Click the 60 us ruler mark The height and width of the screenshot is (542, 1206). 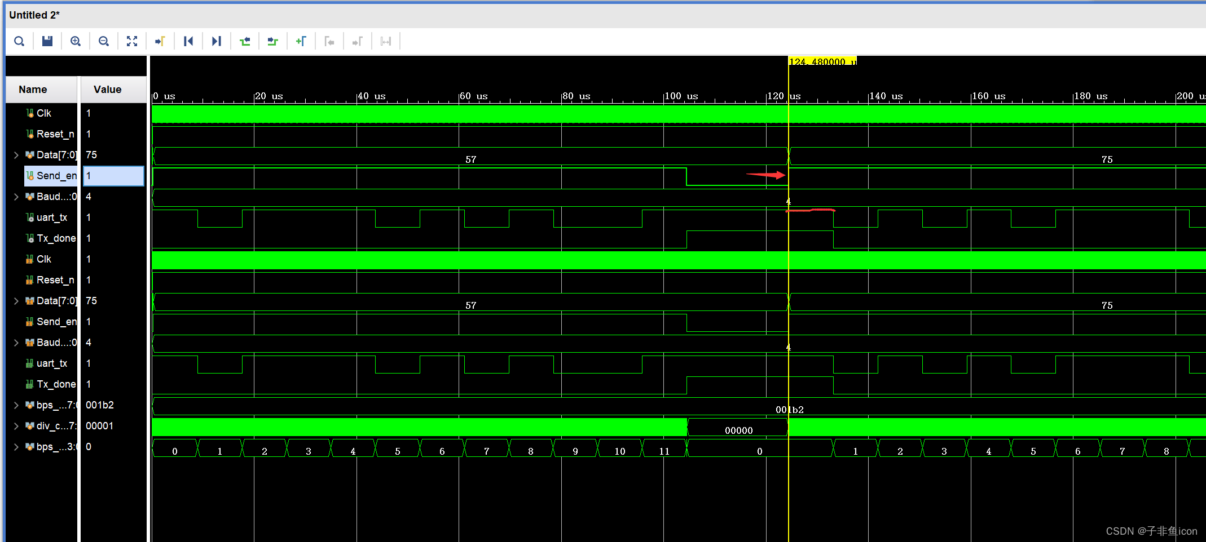click(474, 96)
